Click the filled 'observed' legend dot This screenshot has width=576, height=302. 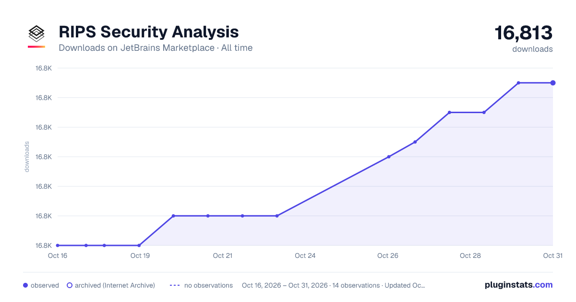click(25, 285)
